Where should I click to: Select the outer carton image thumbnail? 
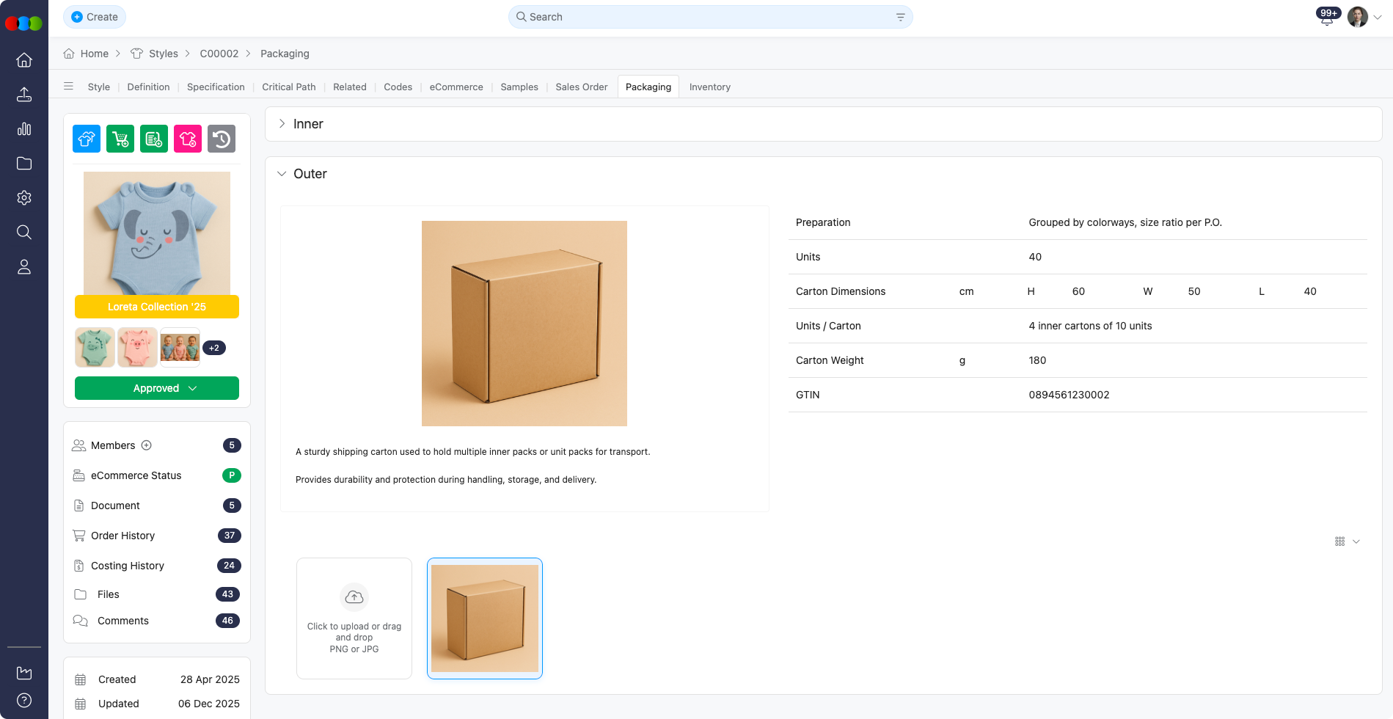[x=484, y=618]
